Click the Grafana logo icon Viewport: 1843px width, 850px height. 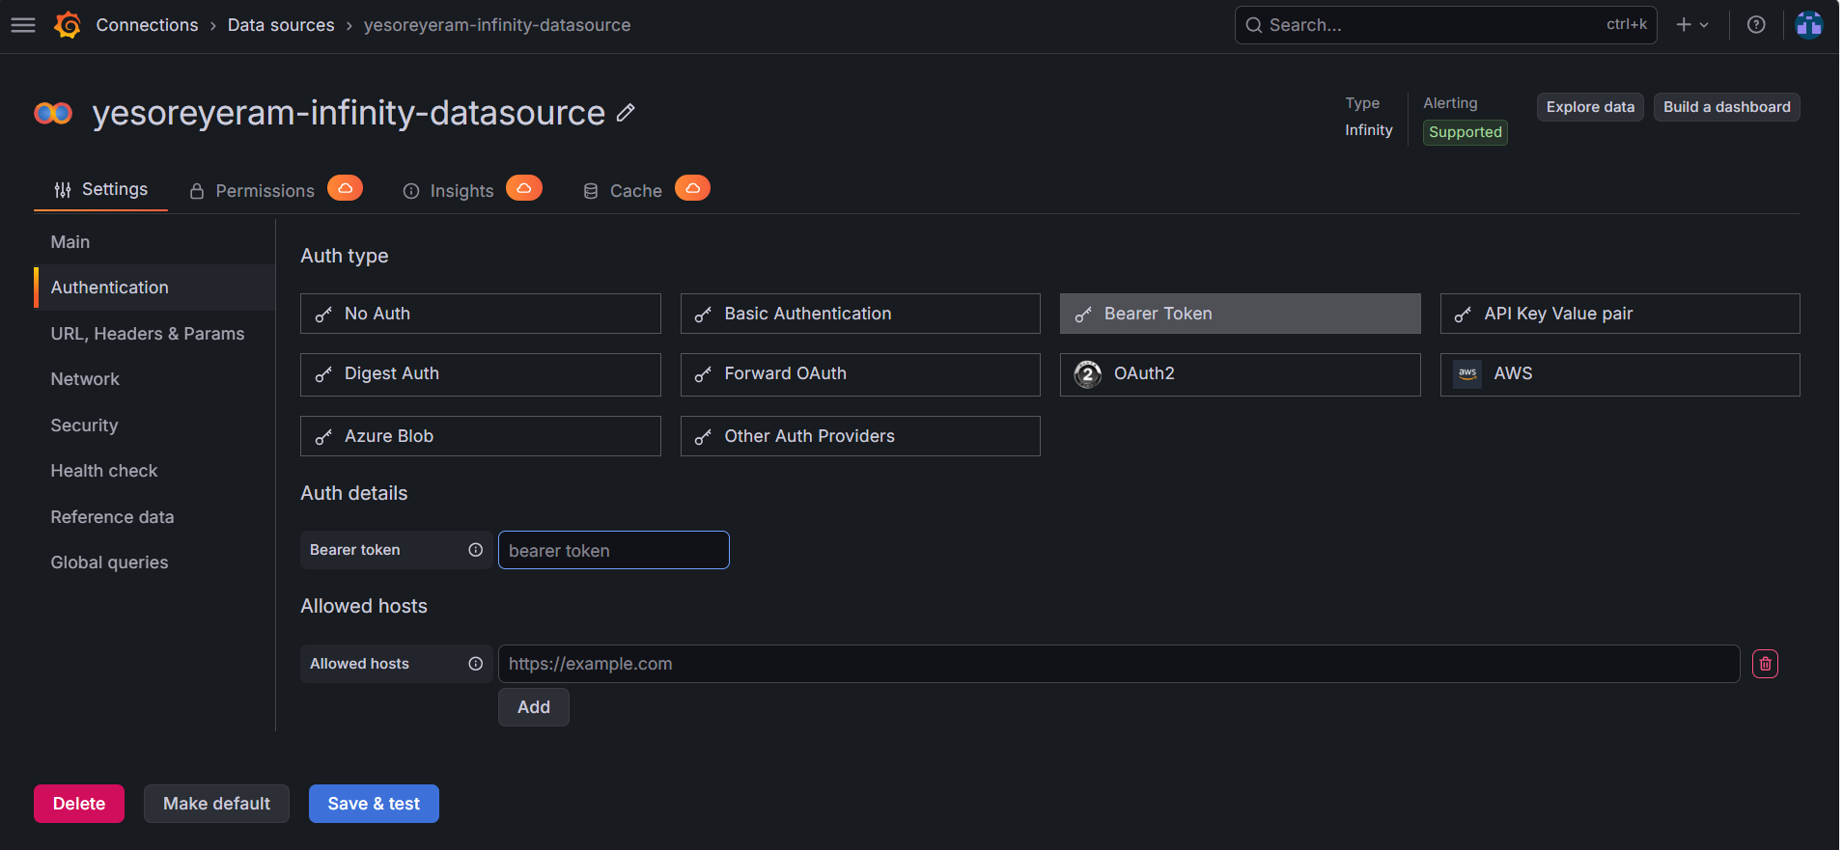tap(68, 25)
